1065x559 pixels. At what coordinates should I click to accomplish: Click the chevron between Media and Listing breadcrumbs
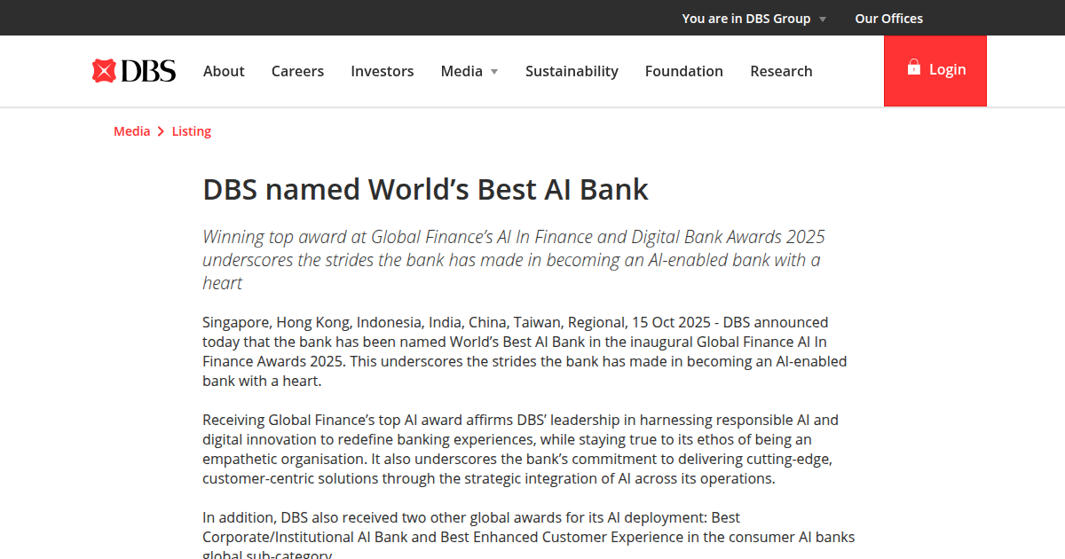pyautogui.click(x=160, y=130)
